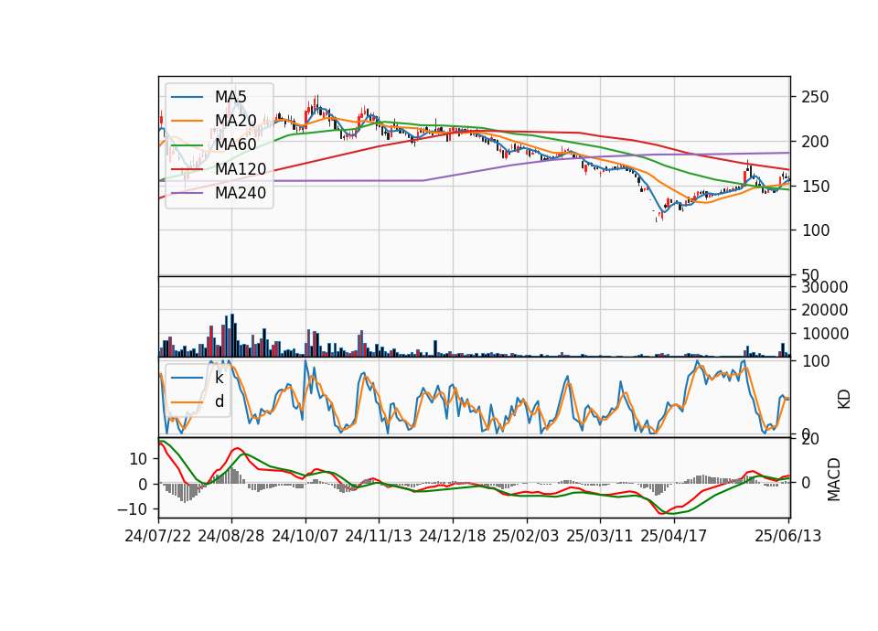Click the MA20 legend label
Viewport: 878px width, 631px height.
tap(235, 121)
